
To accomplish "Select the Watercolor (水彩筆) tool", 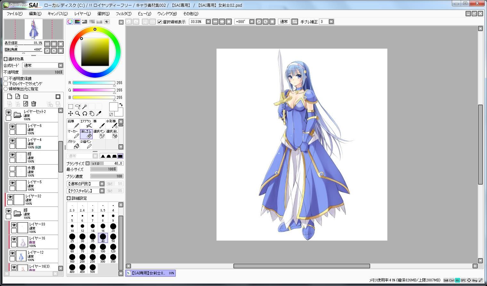I will pyautogui.click(x=112, y=124).
